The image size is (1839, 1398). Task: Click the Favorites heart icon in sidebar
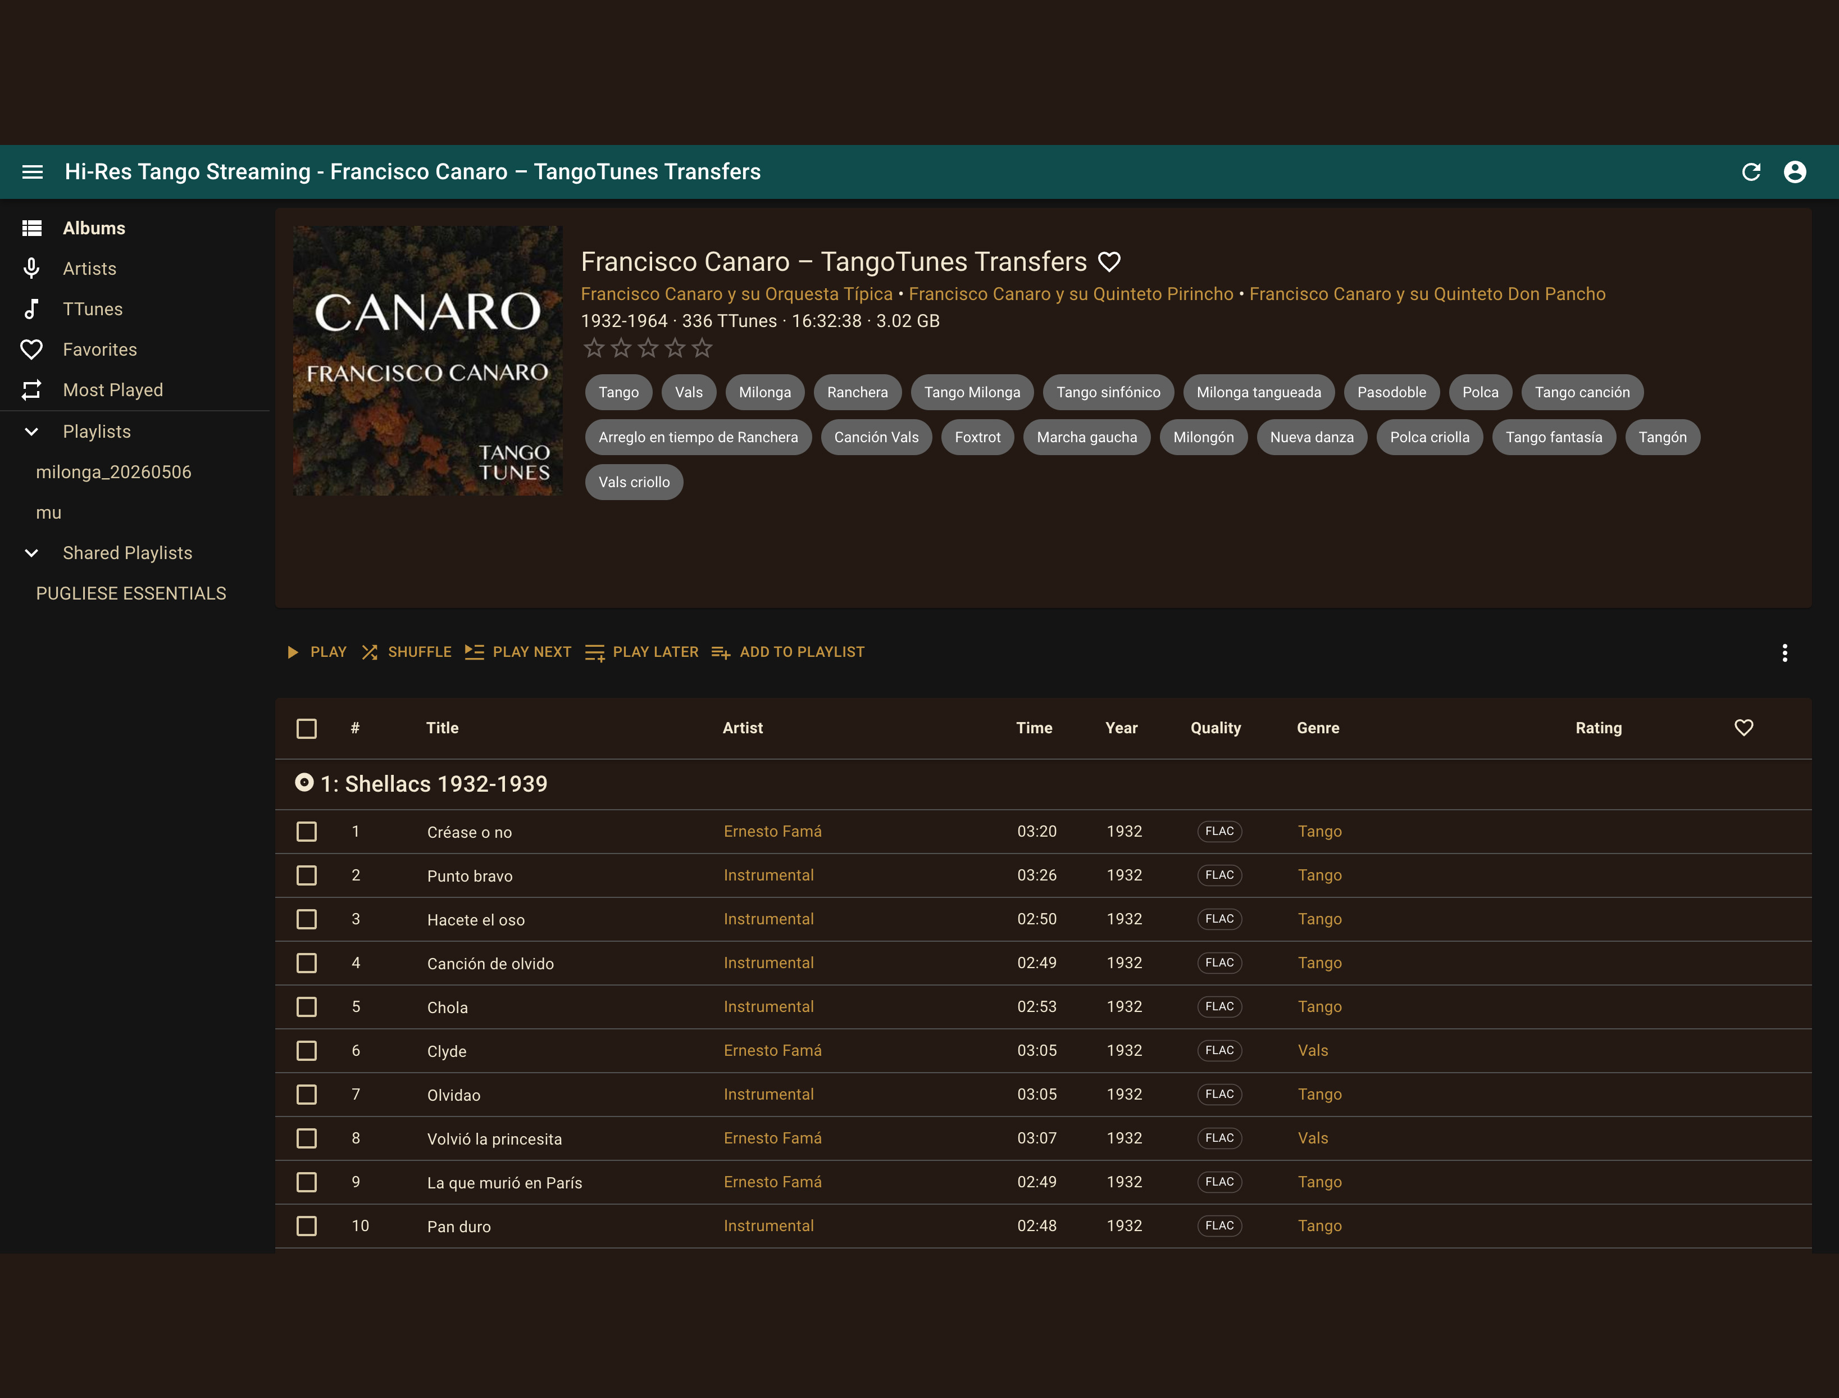coord(31,349)
